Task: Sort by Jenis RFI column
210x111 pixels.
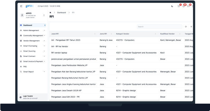Action: pos(111,34)
